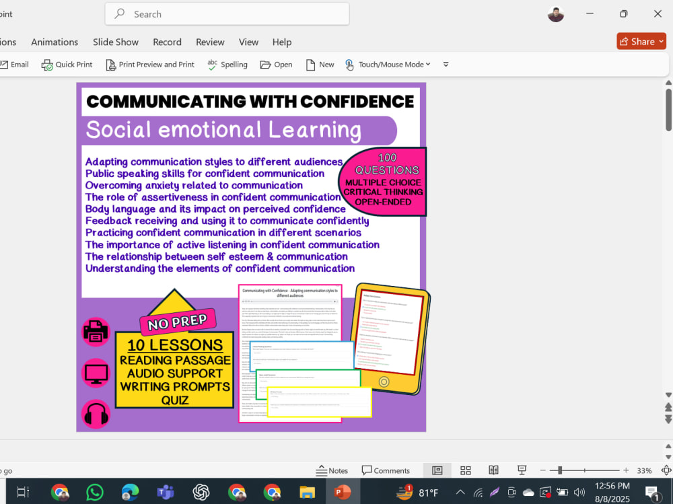Open the volume control icon
This screenshot has height=504, width=673.
[579, 492]
